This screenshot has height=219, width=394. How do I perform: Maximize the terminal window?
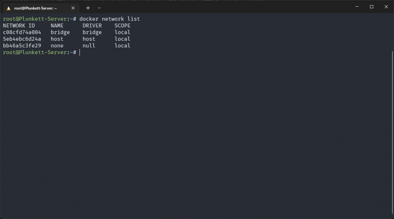[x=372, y=7]
